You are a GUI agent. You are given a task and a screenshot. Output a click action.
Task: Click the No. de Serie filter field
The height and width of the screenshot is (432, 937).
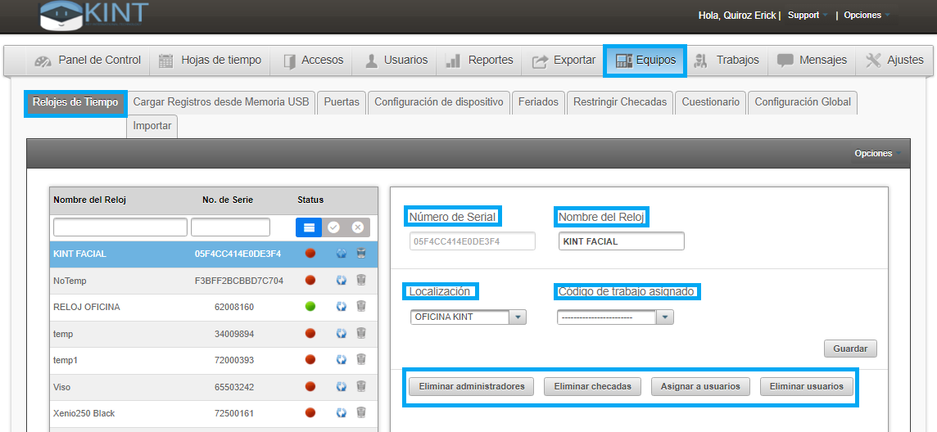[231, 227]
